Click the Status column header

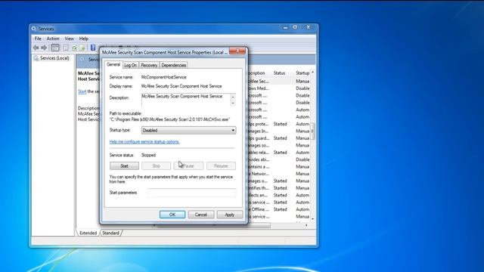(x=279, y=73)
